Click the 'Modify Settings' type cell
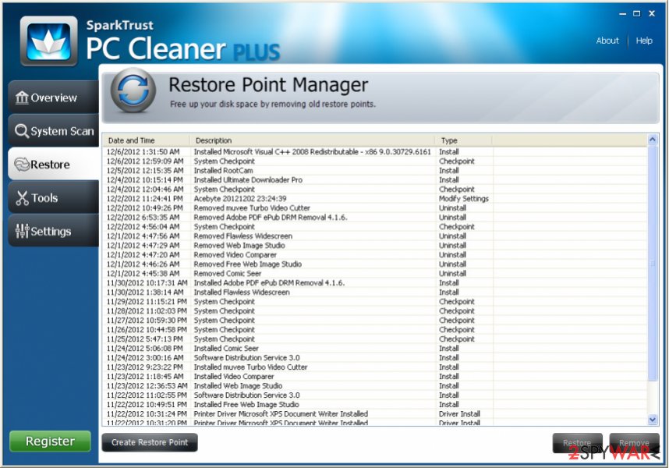The image size is (669, 468). (464, 198)
